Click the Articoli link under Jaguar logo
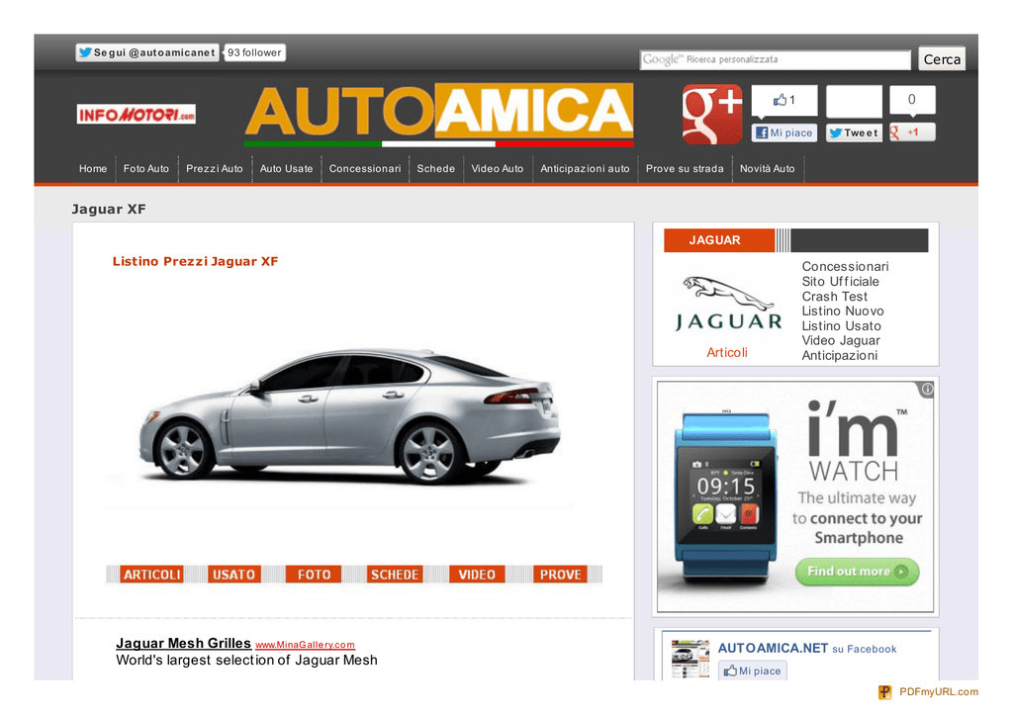This screenshot has height=716, width=1013. 727,352
